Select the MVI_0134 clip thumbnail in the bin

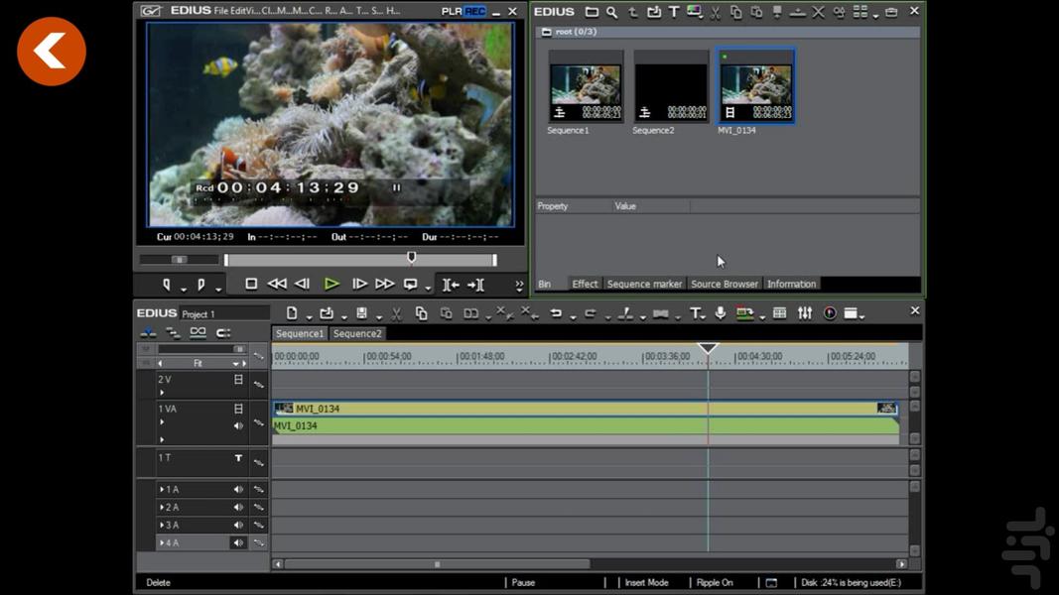point(755,86)
